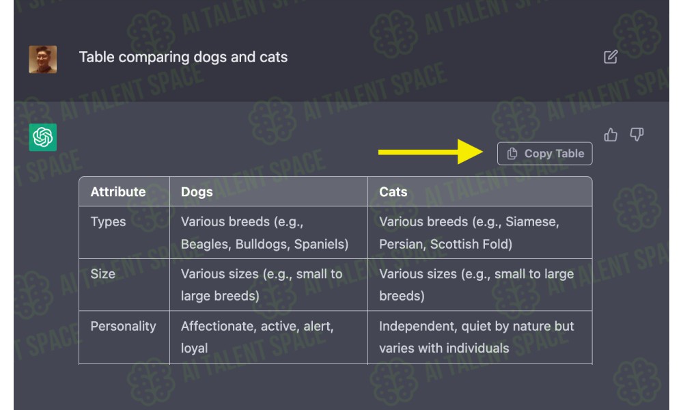Click the Cats column header

tap(480, 192)
